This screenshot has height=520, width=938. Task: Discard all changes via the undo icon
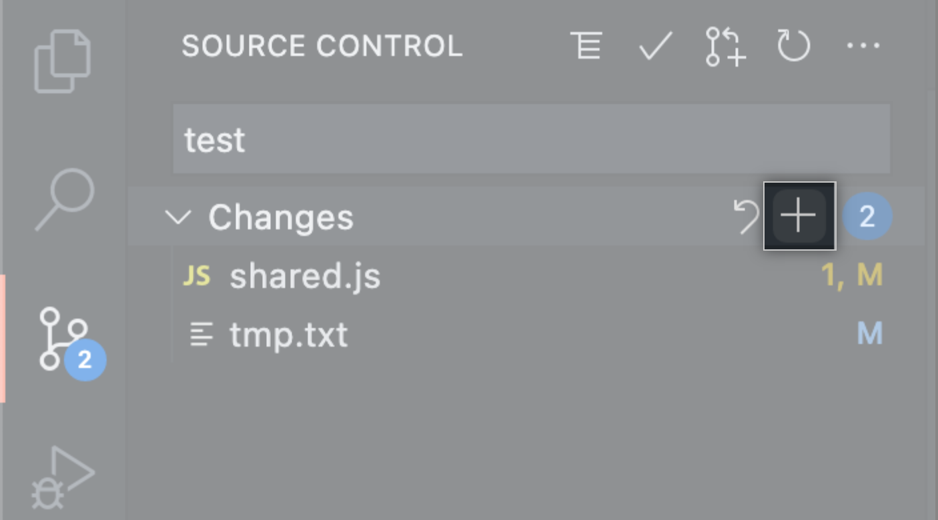pyautogui.click(x=747, y=215)
